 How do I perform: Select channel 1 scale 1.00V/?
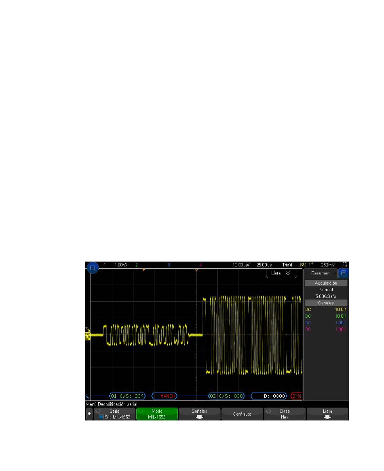[x=120, y=265]
